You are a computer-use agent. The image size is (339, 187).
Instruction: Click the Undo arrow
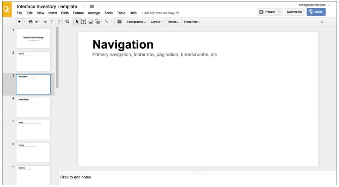[x=37, y=22]
